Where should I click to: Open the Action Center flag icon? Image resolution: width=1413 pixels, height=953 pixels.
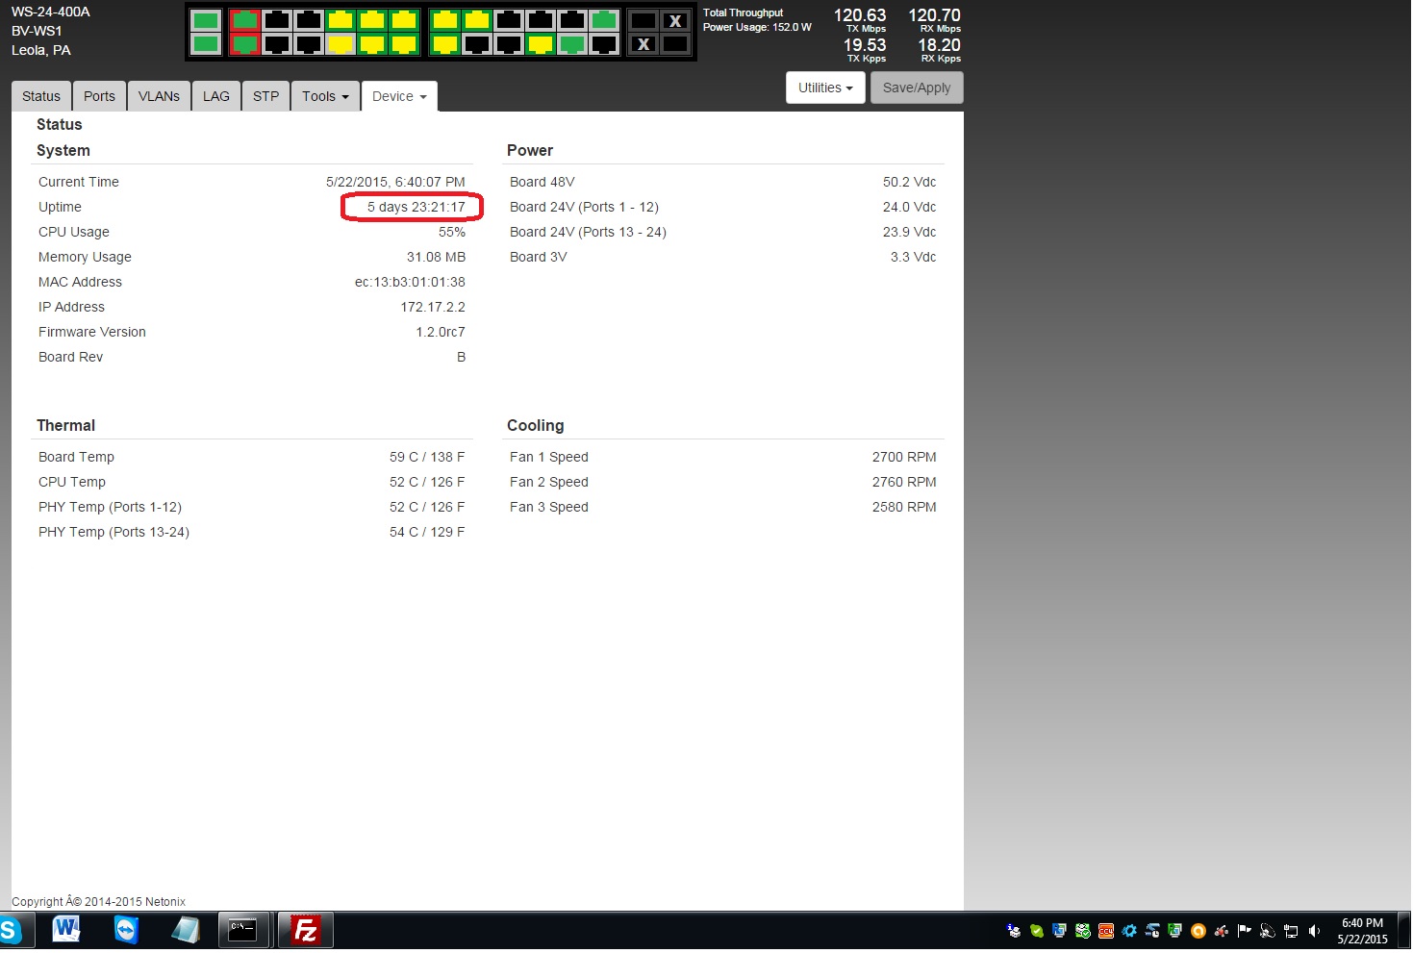pos(1245,931)
